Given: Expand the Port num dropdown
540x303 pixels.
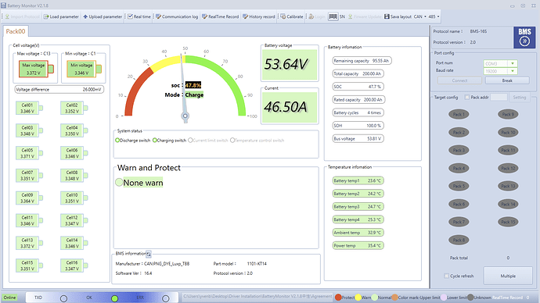Looking at the screenshot, I should coord(513,63).
